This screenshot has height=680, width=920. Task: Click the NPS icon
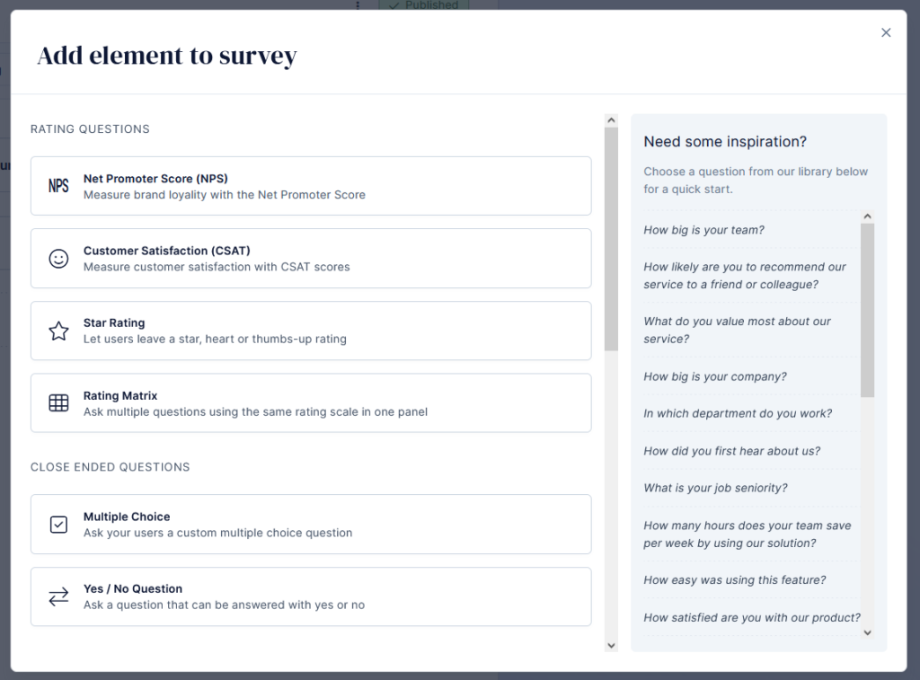click(58, 186)
